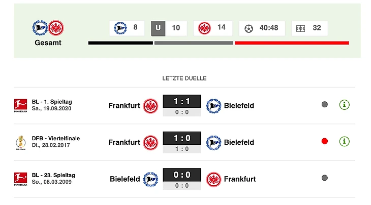Click the red segment of the results bar
This screenshot has height=205, width=371.
[x=292, y=43]
